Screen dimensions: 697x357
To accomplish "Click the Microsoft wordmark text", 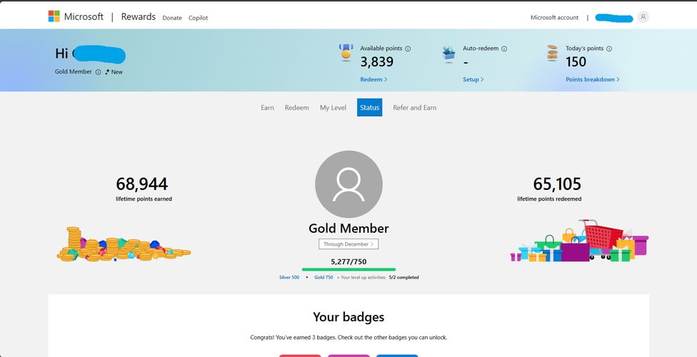I will (x=84, y=17).
